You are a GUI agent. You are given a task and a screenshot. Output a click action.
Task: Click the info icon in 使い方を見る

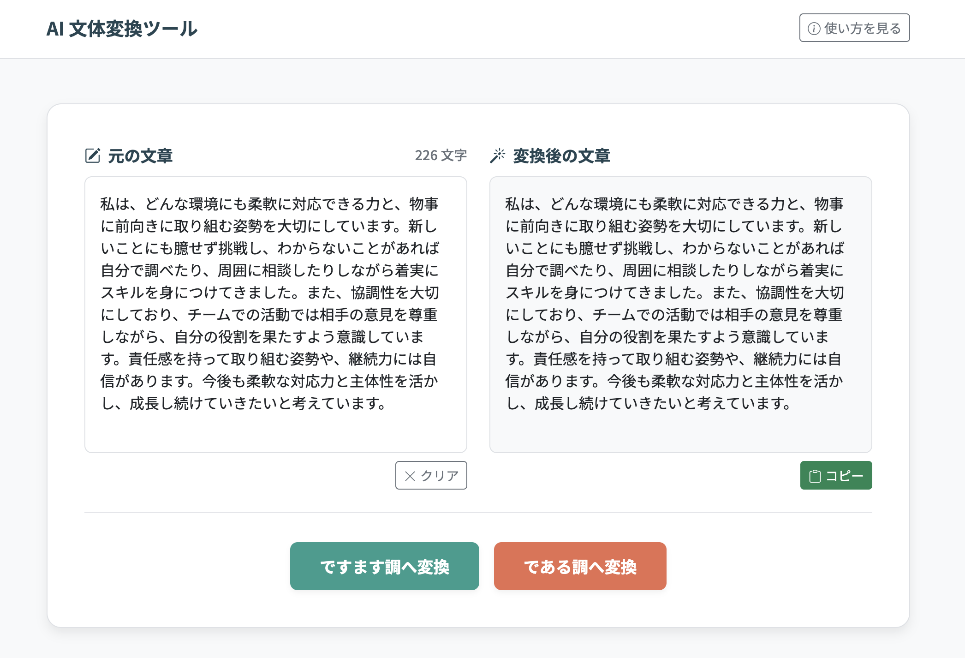pyautogui.click(x=814, y=28)
